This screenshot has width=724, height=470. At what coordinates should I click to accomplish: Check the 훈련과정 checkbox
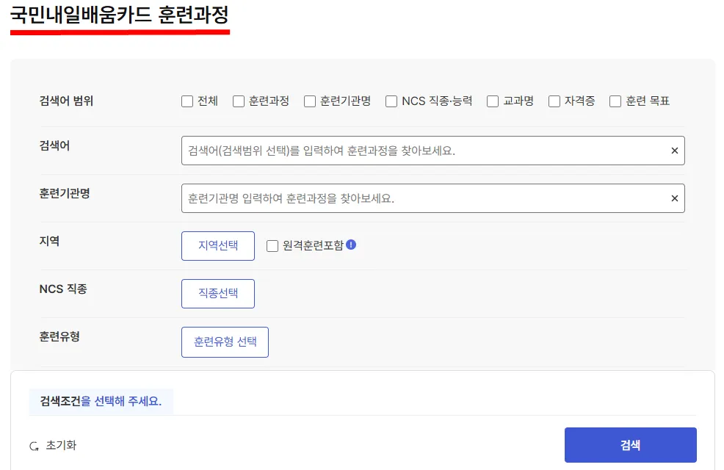click(236, 101)
